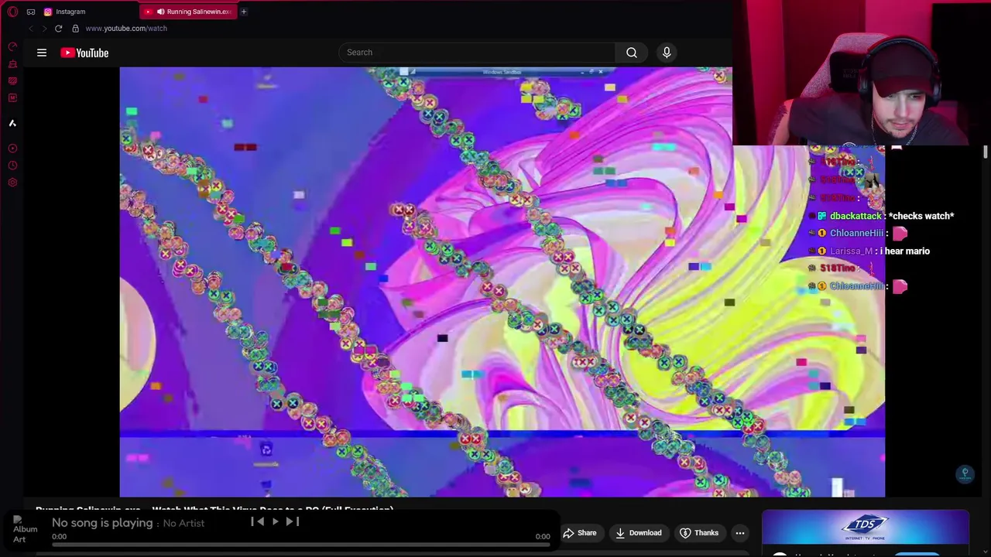Image resolution: width=991 pixels, height=557 pixels.
Task: Skip to previous track in player
Action: 258,521
